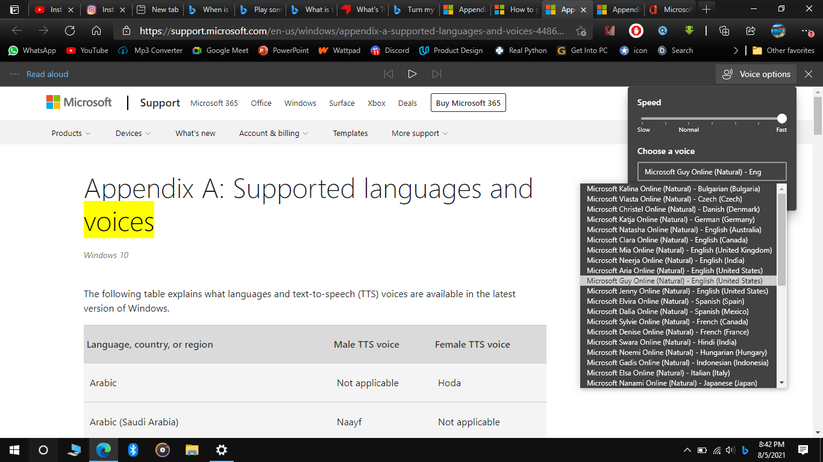Image resolution: width=823 pixels, height=462 pixels.
Task: Expand the Products dropdown
Action: coord(71,133)
